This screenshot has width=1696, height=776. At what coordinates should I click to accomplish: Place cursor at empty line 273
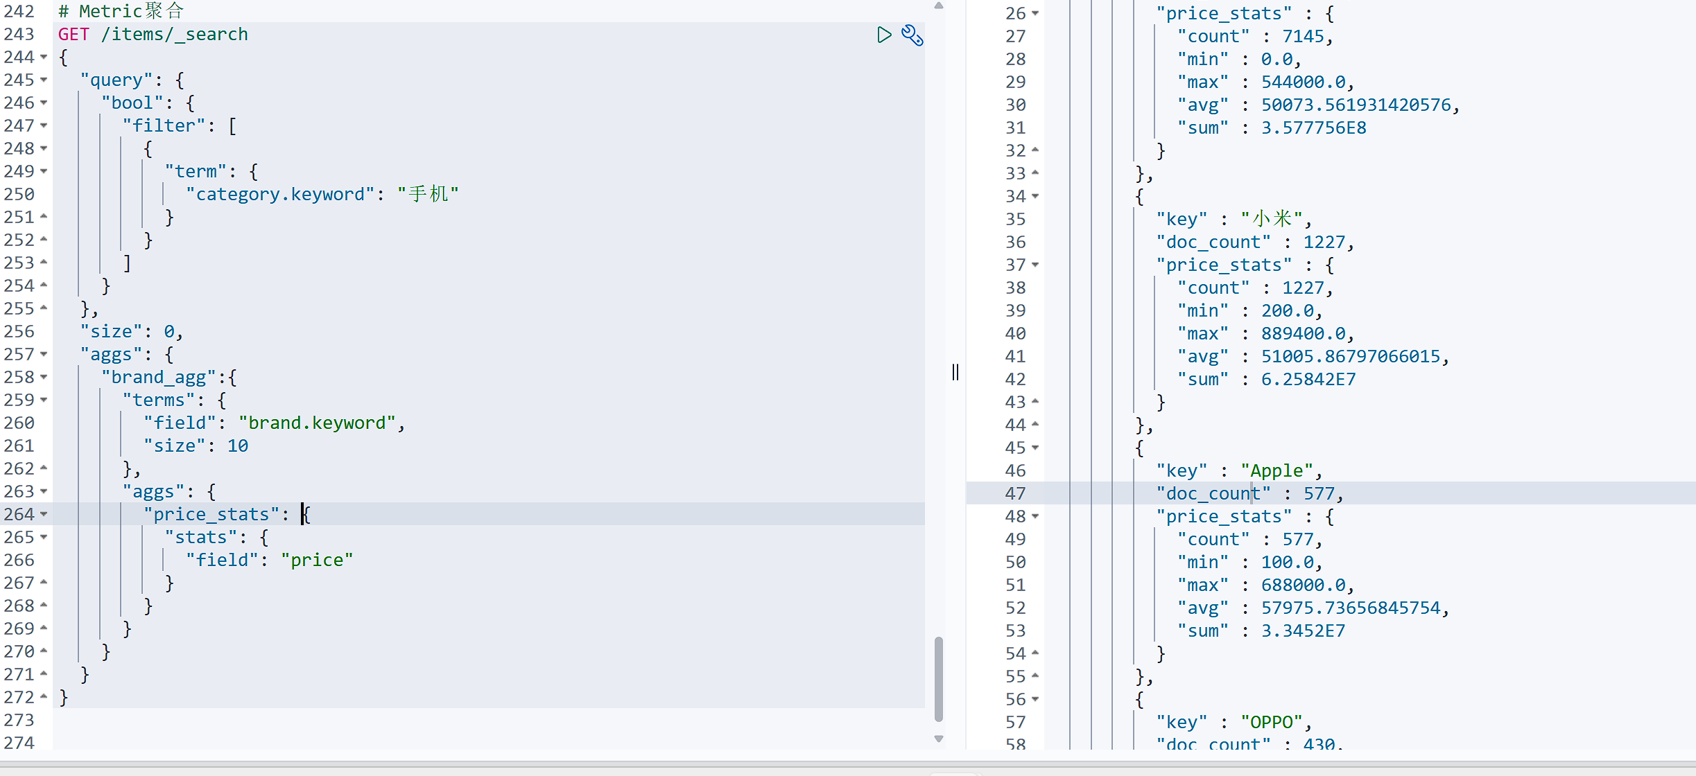point(277,721)
